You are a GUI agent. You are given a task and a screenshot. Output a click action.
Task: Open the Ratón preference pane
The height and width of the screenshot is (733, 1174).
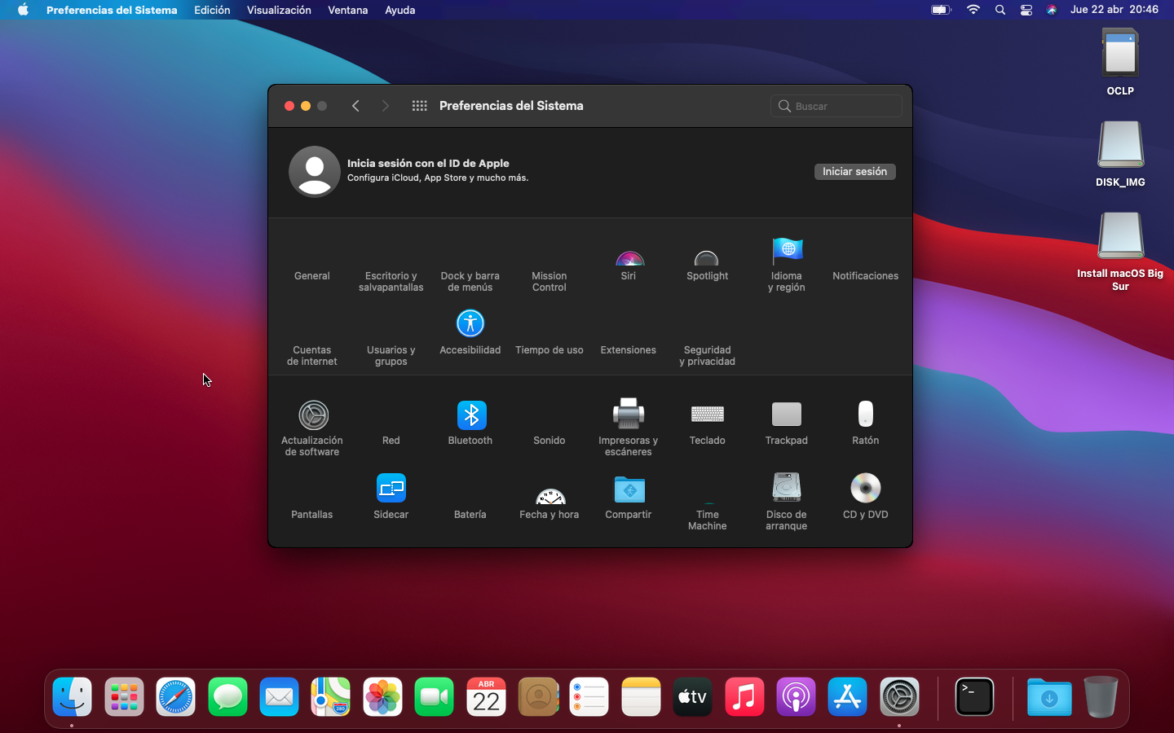coord(865,415)
